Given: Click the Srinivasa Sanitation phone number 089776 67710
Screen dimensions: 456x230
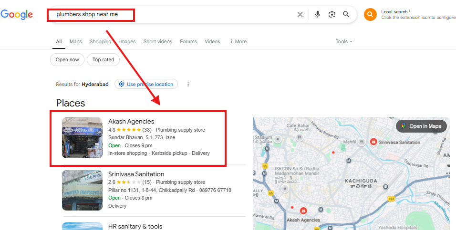Looking at the screenshot, I should (x=215, y=190).
